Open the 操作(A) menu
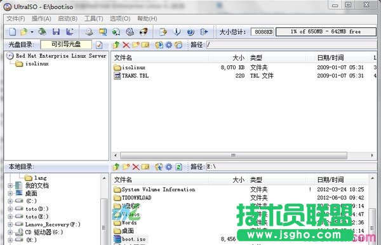The height and width of the screenshot is (245, 381). [41, 18]
